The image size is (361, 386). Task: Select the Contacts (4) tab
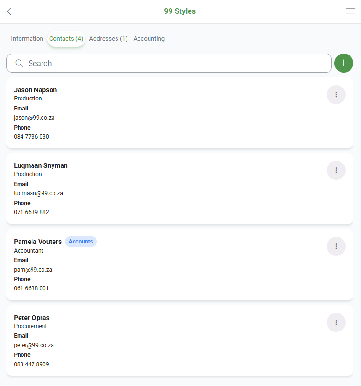point(66,39)
